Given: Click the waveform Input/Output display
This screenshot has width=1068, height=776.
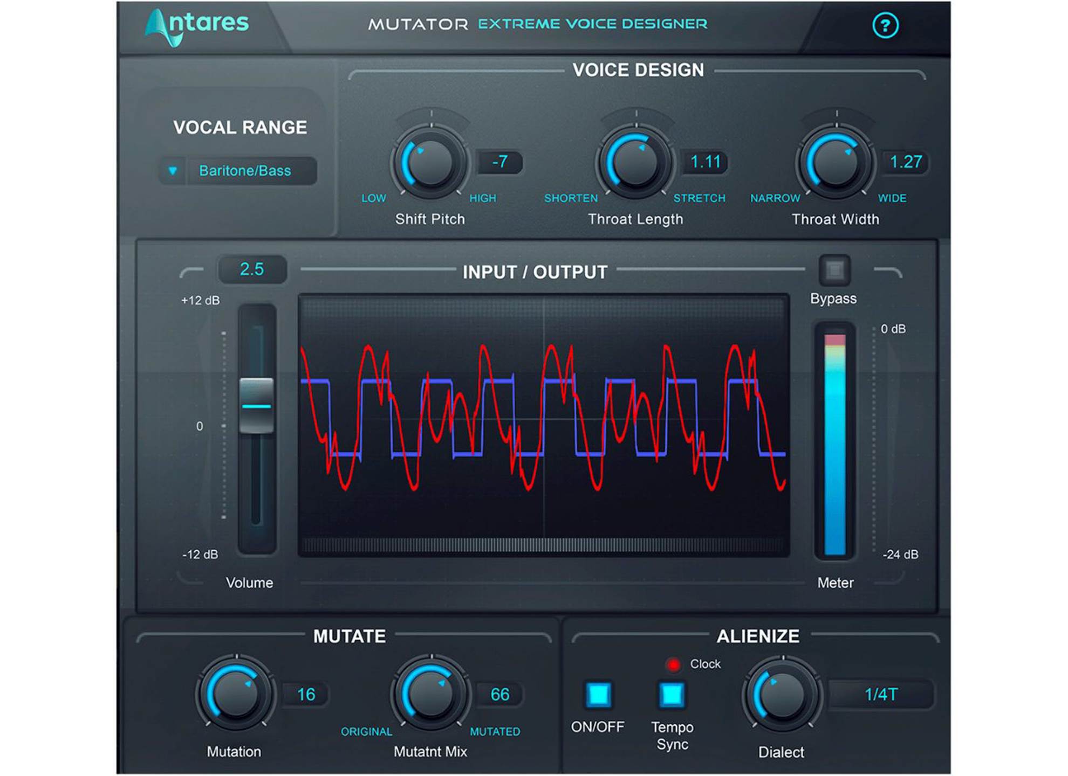Looking at the screenshot, I should point(544,425).
